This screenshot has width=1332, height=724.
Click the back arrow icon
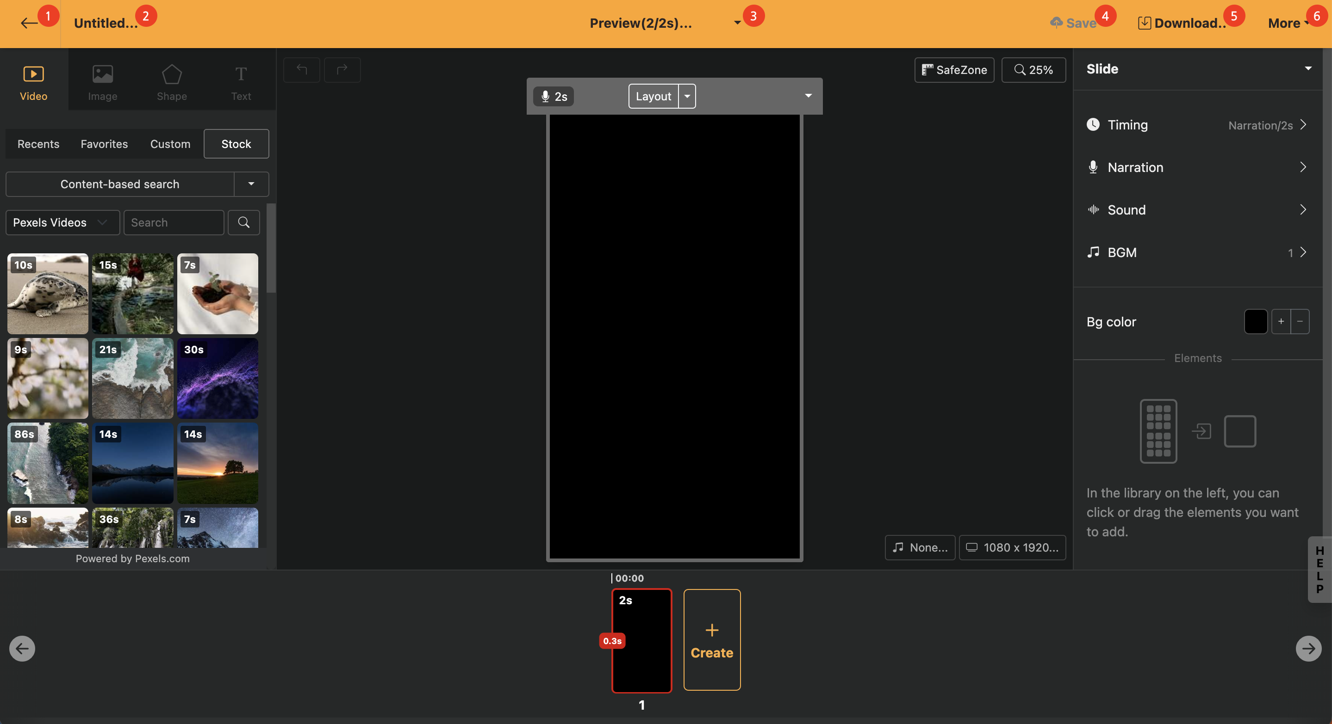coord(28,23)
